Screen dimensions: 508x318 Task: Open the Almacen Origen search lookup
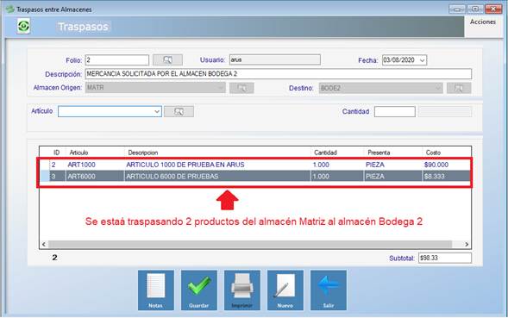(x=241, y=88)
